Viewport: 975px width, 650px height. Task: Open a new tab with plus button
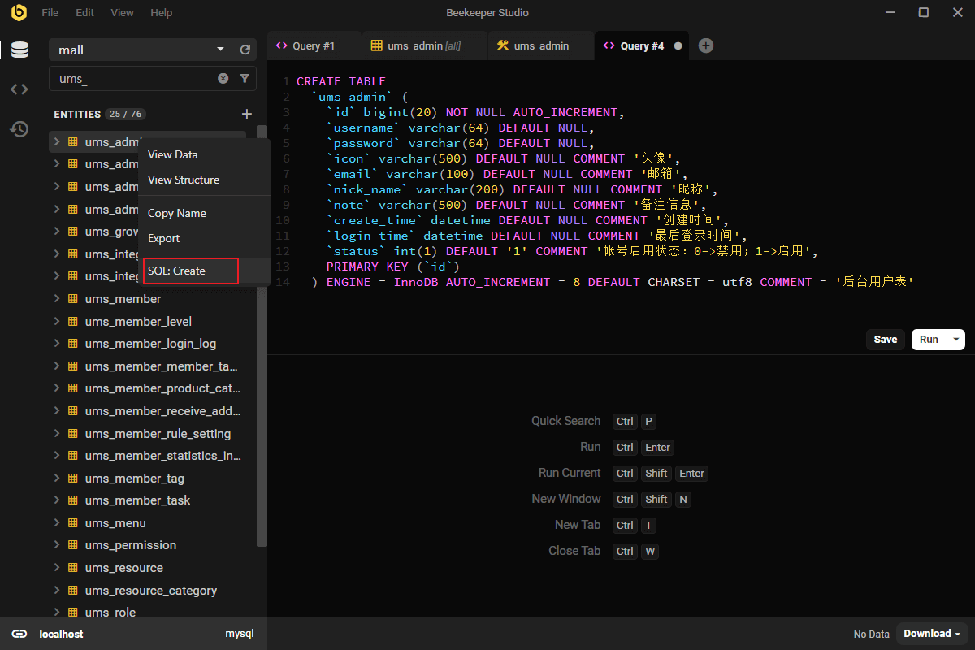click(x=706, y=46)
